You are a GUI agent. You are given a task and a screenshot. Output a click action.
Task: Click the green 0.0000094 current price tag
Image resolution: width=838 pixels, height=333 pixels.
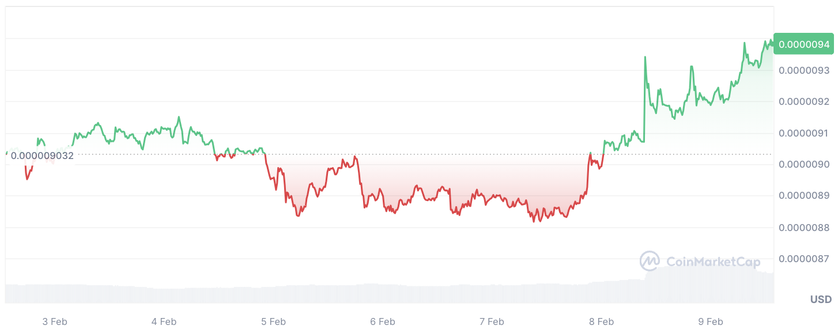pos(804,44)
